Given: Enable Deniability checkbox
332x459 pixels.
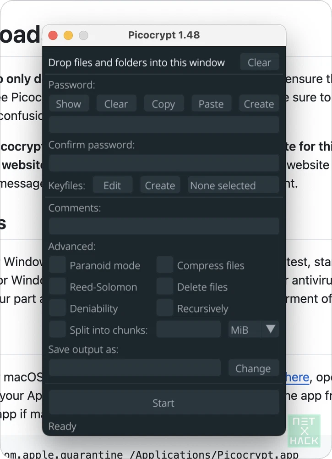Looking at the screenshot, I should coord(57,308).
